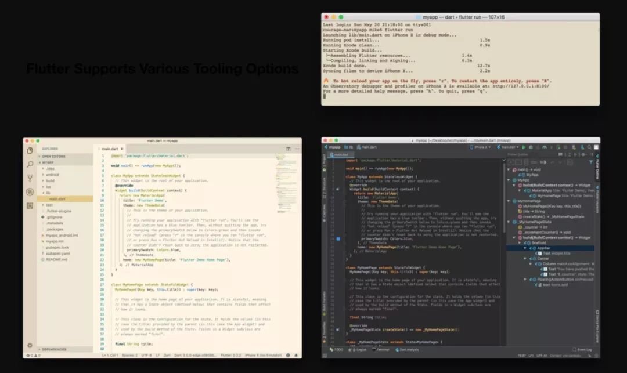Viewport: 627px width, 373px height.
Task: Collapse the MYAPP folder section in VS Code
Action: (65, 162)
